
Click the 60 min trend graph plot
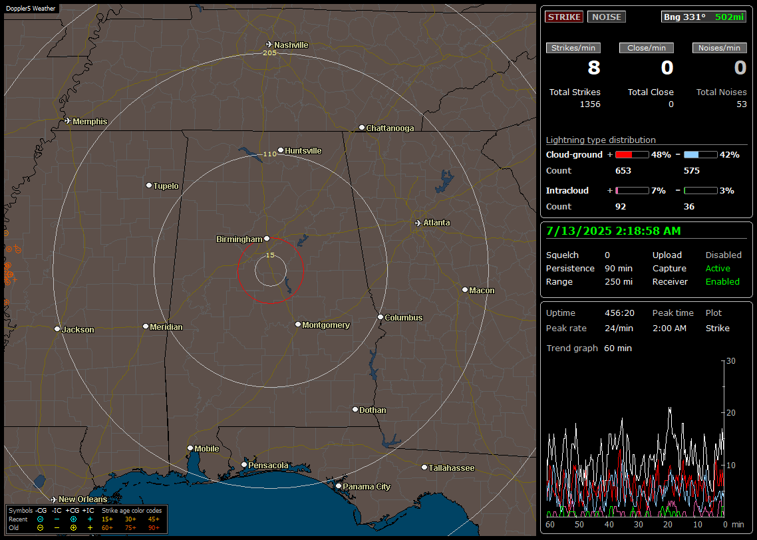635,439
